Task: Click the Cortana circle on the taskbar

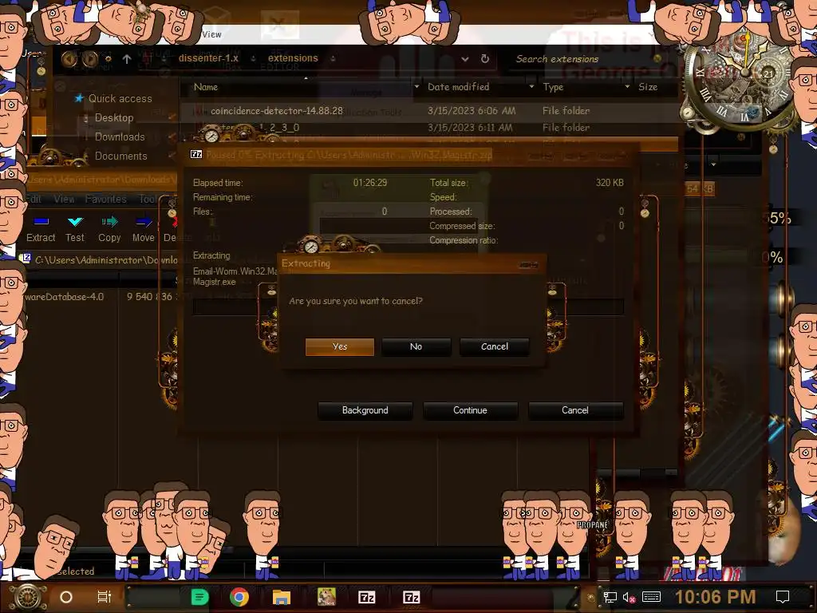Action: pos(66,597)
